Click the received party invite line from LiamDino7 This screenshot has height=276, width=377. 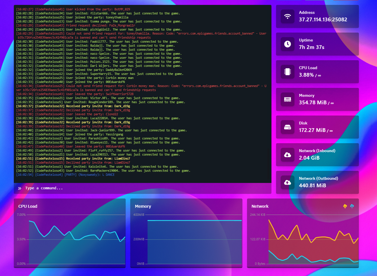73,158
